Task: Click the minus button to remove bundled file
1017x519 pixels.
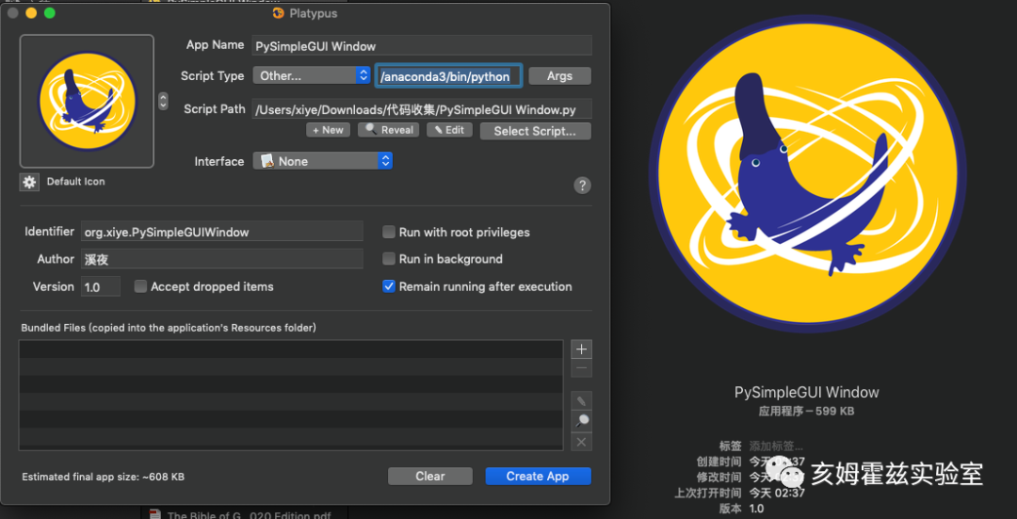Action: [x=581, y=368]
